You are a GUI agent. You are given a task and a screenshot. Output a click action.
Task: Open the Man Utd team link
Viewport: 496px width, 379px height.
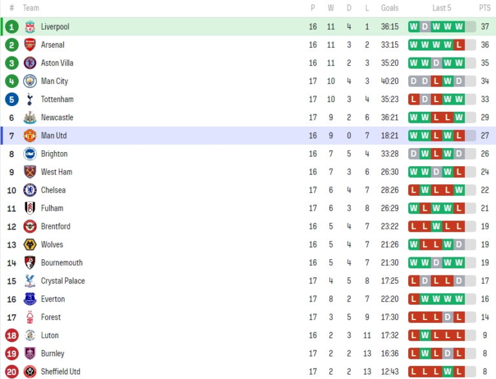tap(54, 136)
